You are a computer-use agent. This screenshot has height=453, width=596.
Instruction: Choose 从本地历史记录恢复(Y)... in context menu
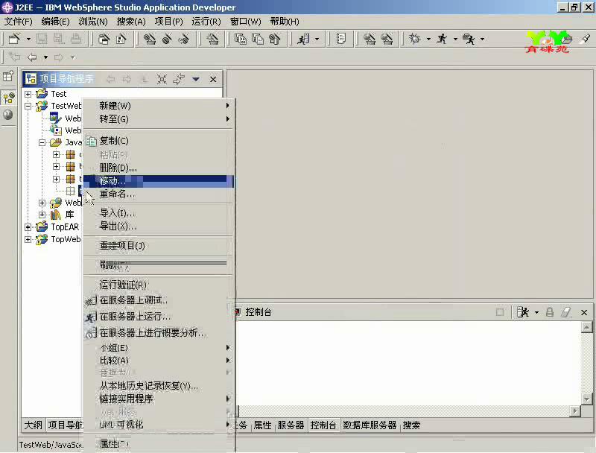[x=159, y=386]
